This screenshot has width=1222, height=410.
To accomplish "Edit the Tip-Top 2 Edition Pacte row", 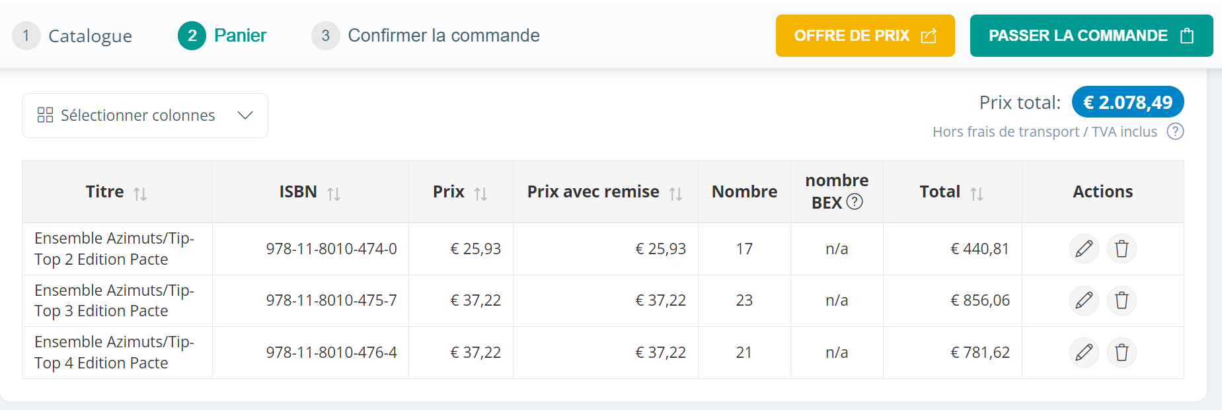I will (x=1084, y=249).
